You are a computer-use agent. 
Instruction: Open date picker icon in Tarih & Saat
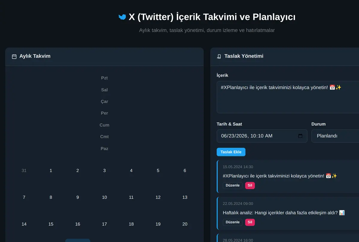300,136
